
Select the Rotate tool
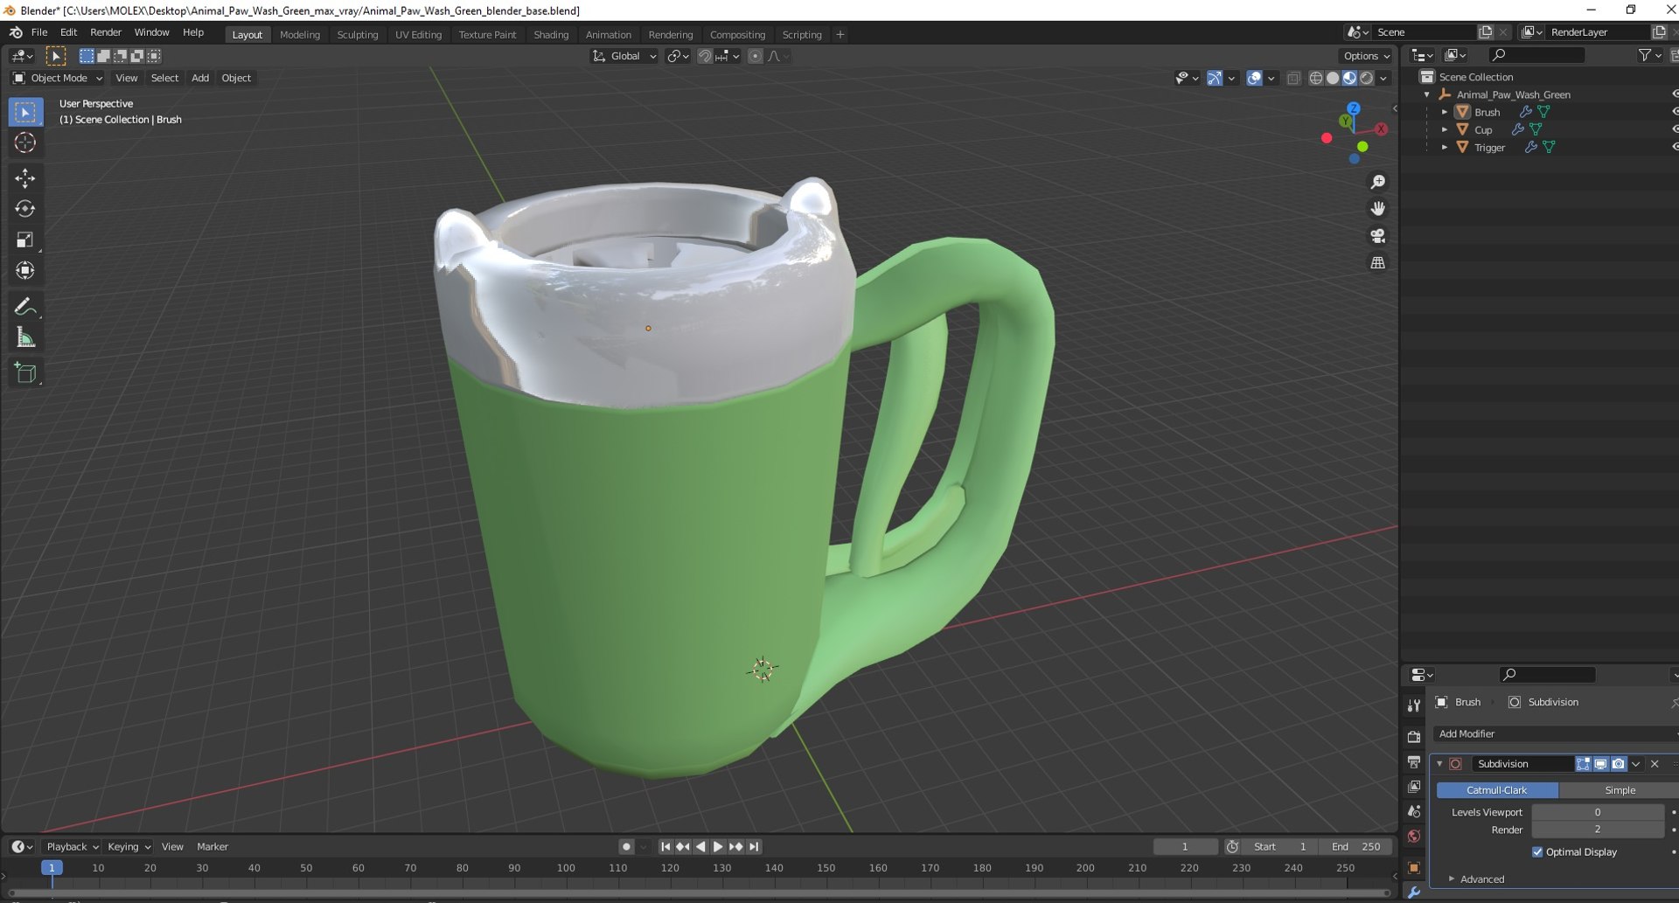pos(25,209)
